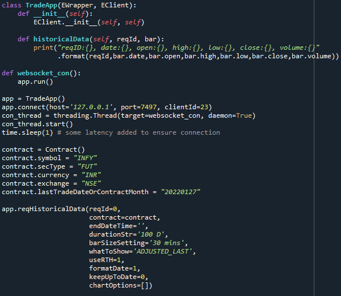Click the chartOptions=[] argument
Viewport: 341px width, 296px height.
pos(119,285)
